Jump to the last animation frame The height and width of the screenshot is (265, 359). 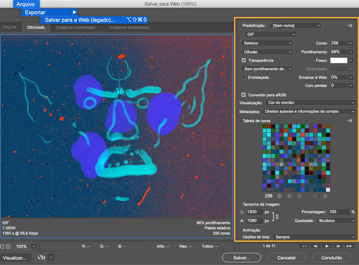(349, 246)
